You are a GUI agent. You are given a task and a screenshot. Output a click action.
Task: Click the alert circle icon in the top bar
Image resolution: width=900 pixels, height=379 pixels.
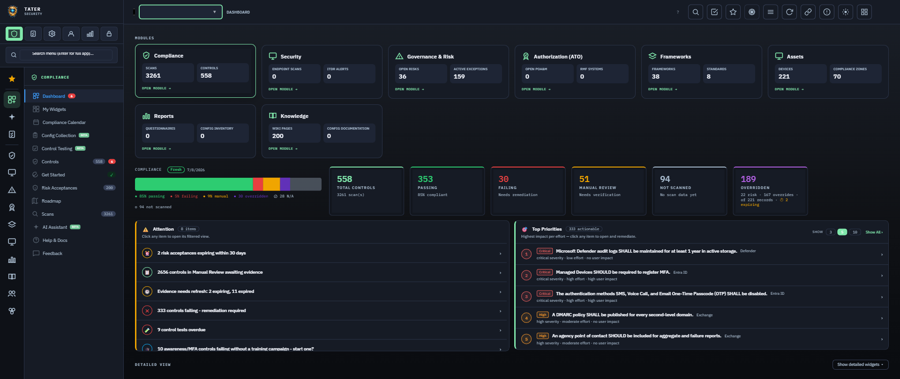[827, 12]
